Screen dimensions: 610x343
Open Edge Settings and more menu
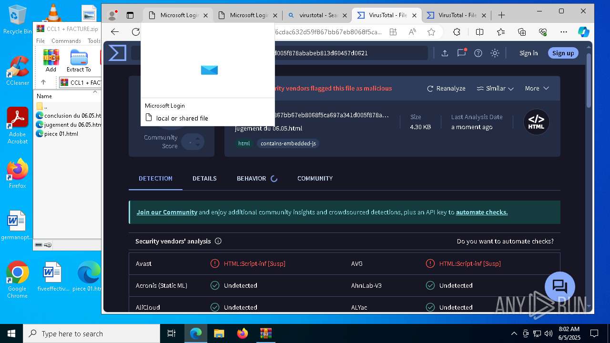point(564,32)
